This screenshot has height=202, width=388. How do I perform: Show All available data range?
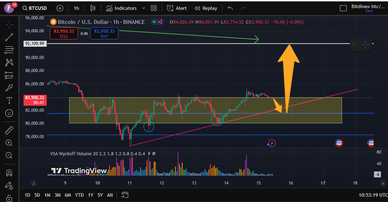pyautogui.click(x=110, y=195)
